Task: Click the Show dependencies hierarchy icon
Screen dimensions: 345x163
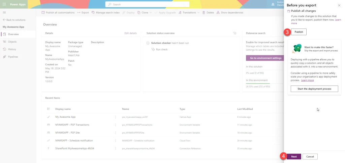Action: click(218, 12)
